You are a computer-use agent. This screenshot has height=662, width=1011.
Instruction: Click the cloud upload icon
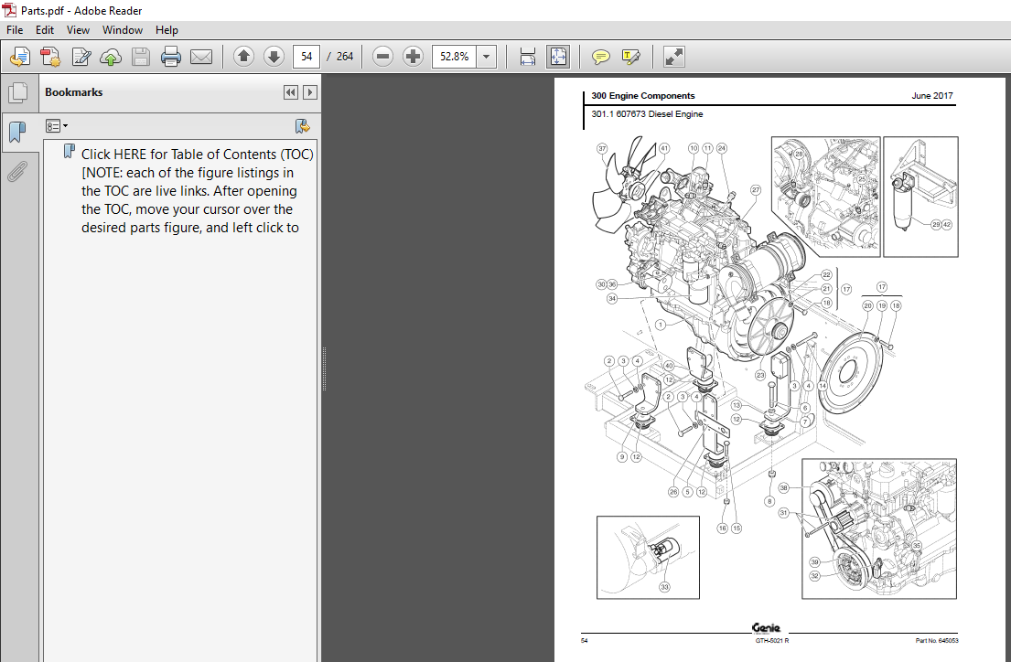point(111,57)
